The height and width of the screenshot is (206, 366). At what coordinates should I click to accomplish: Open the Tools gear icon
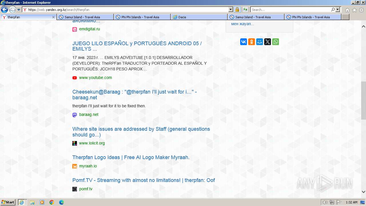(x=361, y=10)
